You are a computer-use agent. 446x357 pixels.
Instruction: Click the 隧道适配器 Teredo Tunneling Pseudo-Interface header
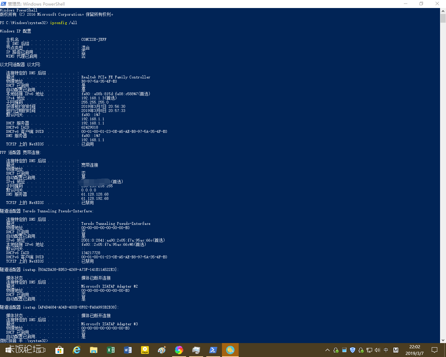(x=47, y=211)
